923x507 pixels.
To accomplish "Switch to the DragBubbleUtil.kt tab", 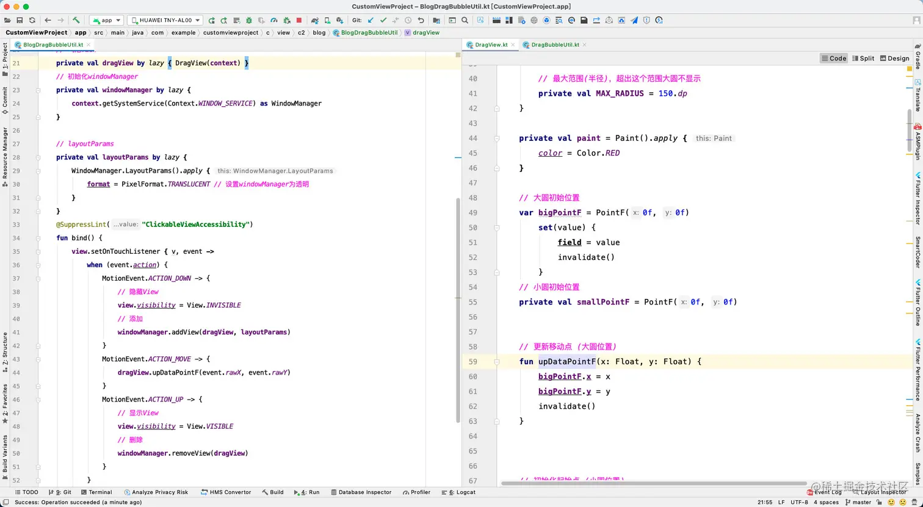I will click(555, 45).
